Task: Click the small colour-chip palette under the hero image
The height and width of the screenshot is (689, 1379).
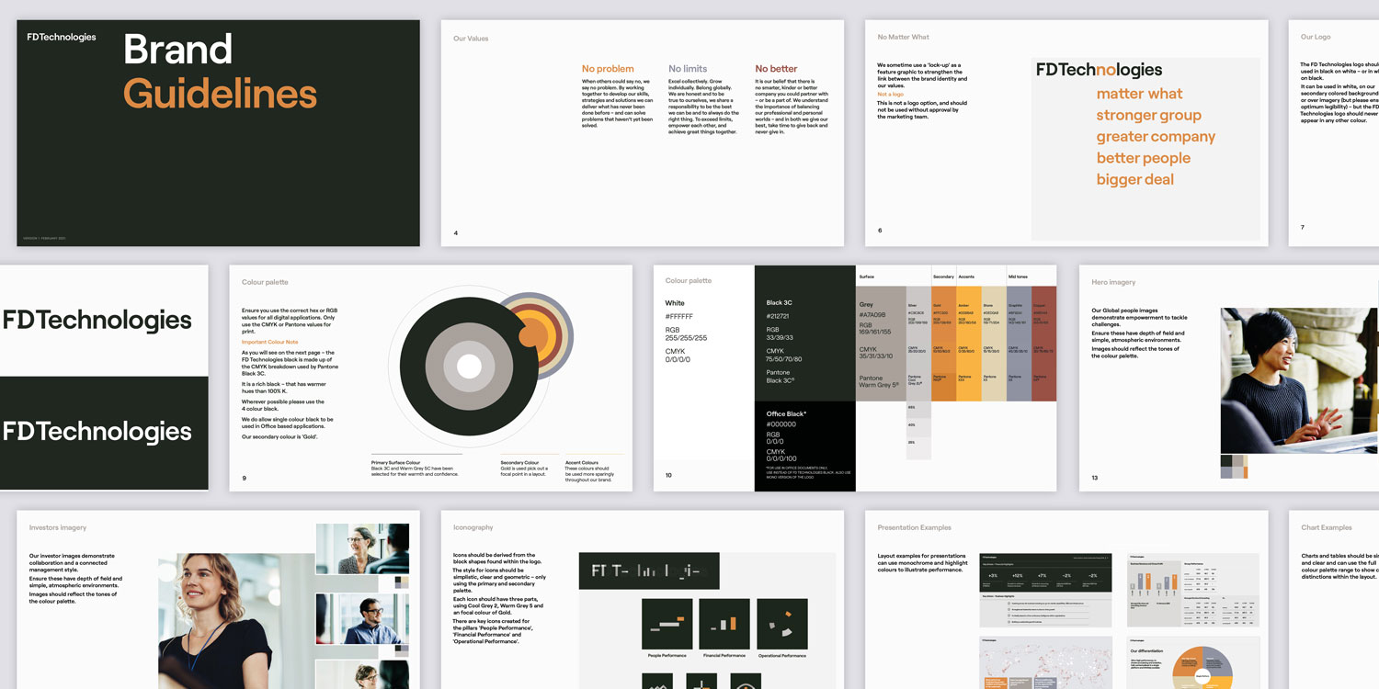Action: tap(1234, 467)
